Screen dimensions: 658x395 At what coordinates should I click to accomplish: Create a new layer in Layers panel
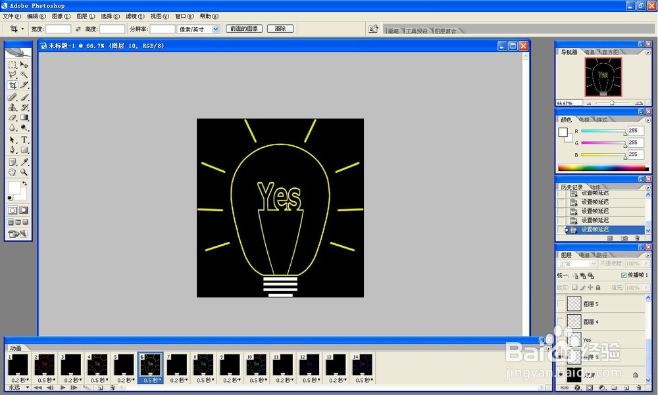[626, 386]
